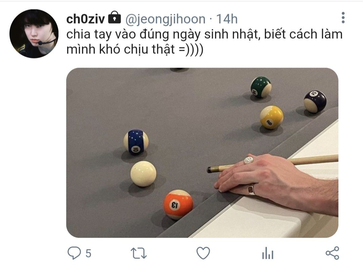
Task: Click the 14h timestamp
Action: click(x=227, y=19)
